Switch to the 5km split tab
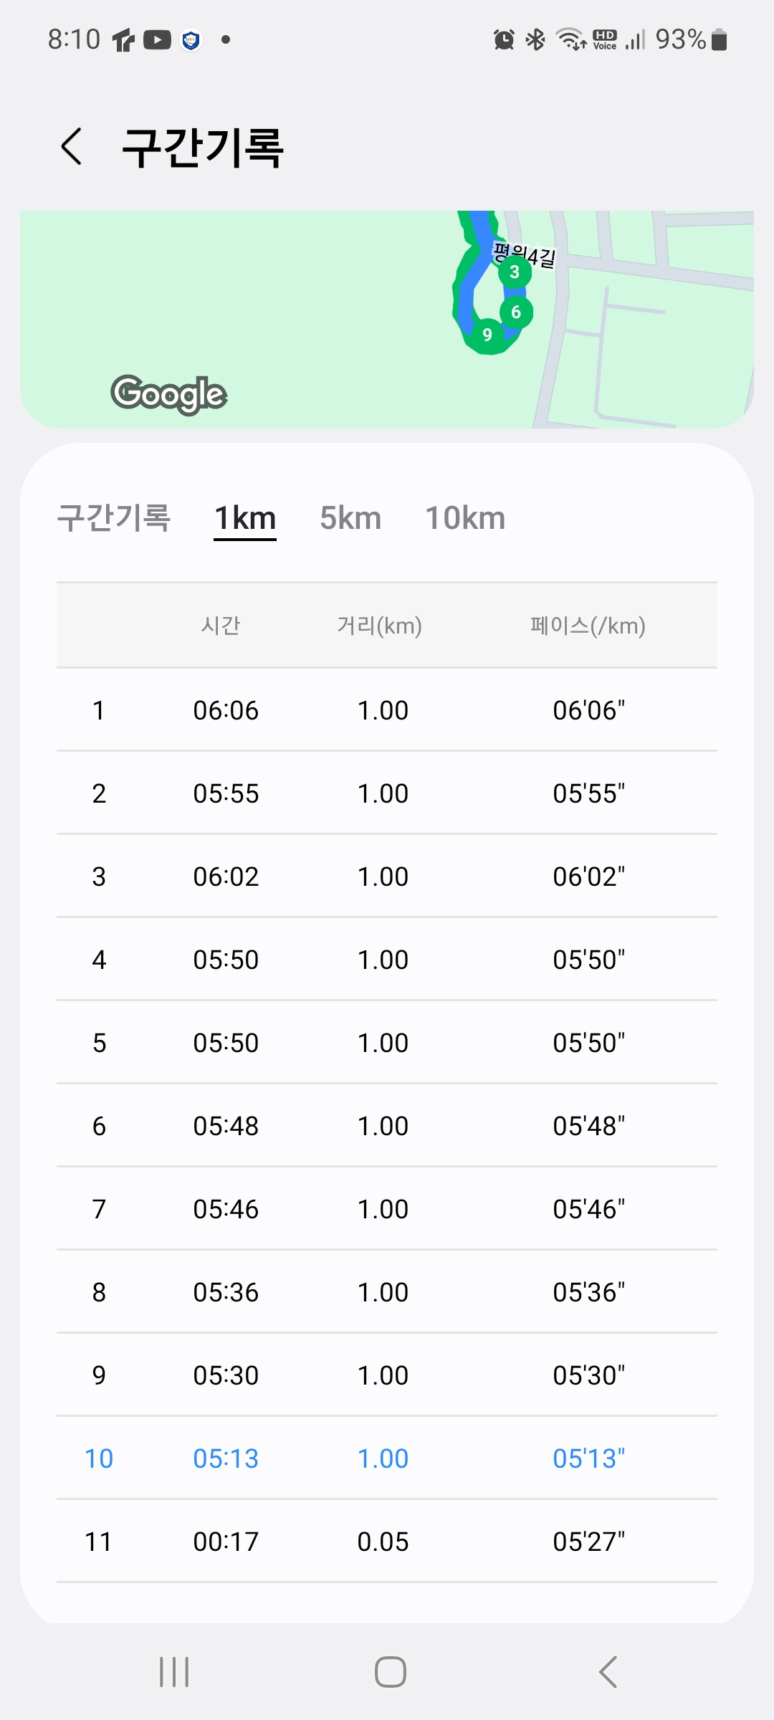Image resolution: width=774 pixels, height=1720 pixels. tap(350, 518)
